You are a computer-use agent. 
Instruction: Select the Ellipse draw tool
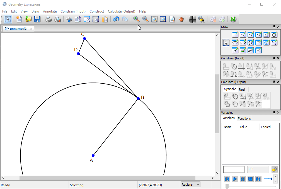click(235, 42)
